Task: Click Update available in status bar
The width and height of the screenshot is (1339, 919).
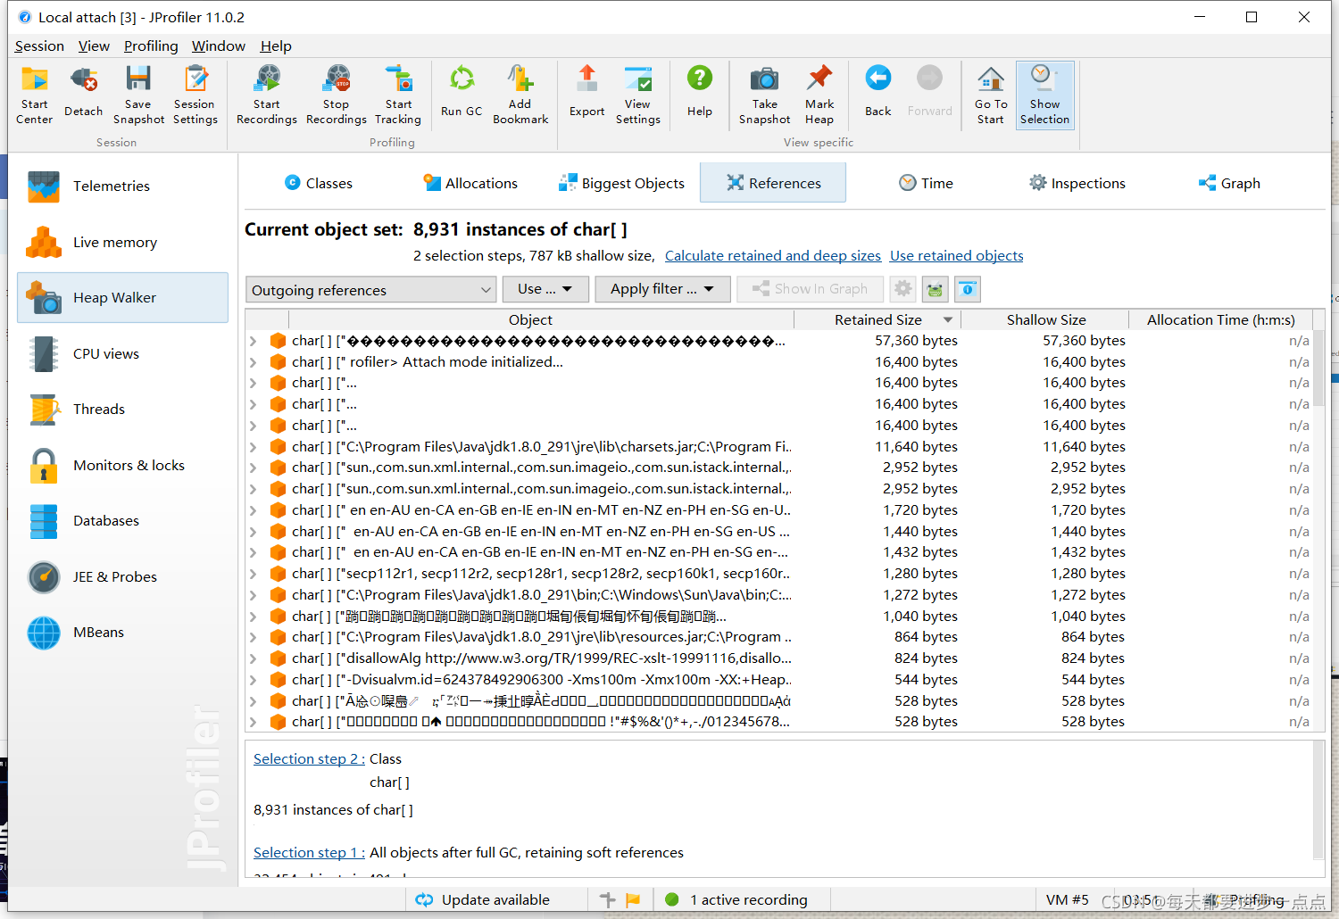Action: coord(483,899)
